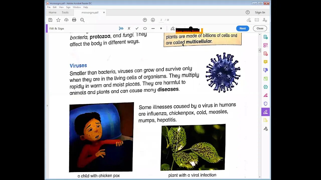Go to the next page
This screenshot has height=180, width=321.
153,20
